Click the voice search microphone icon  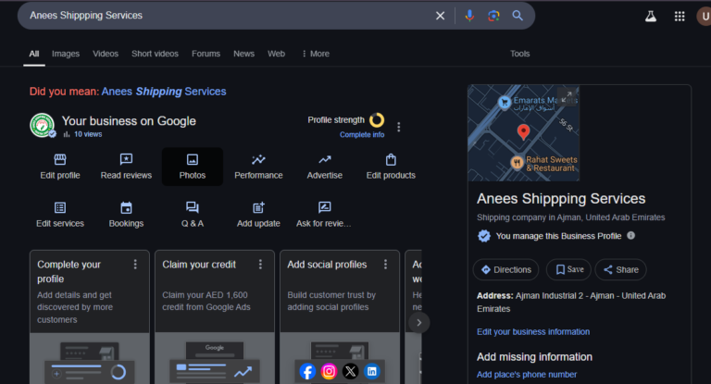click(469, 16)
